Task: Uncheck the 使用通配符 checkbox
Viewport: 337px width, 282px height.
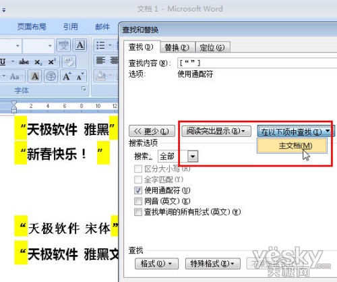Action: [x=138, y=190]
